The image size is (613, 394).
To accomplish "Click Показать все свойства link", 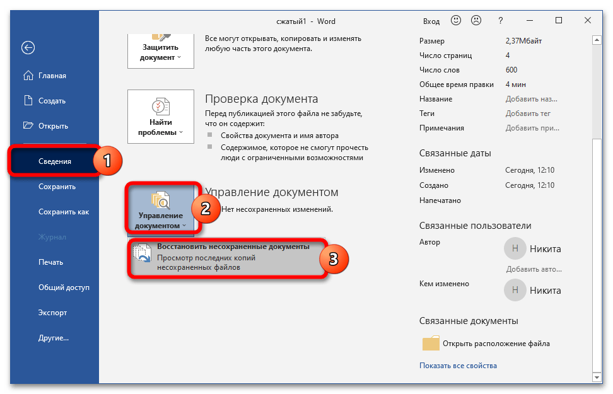I will (x=458, y=366).
